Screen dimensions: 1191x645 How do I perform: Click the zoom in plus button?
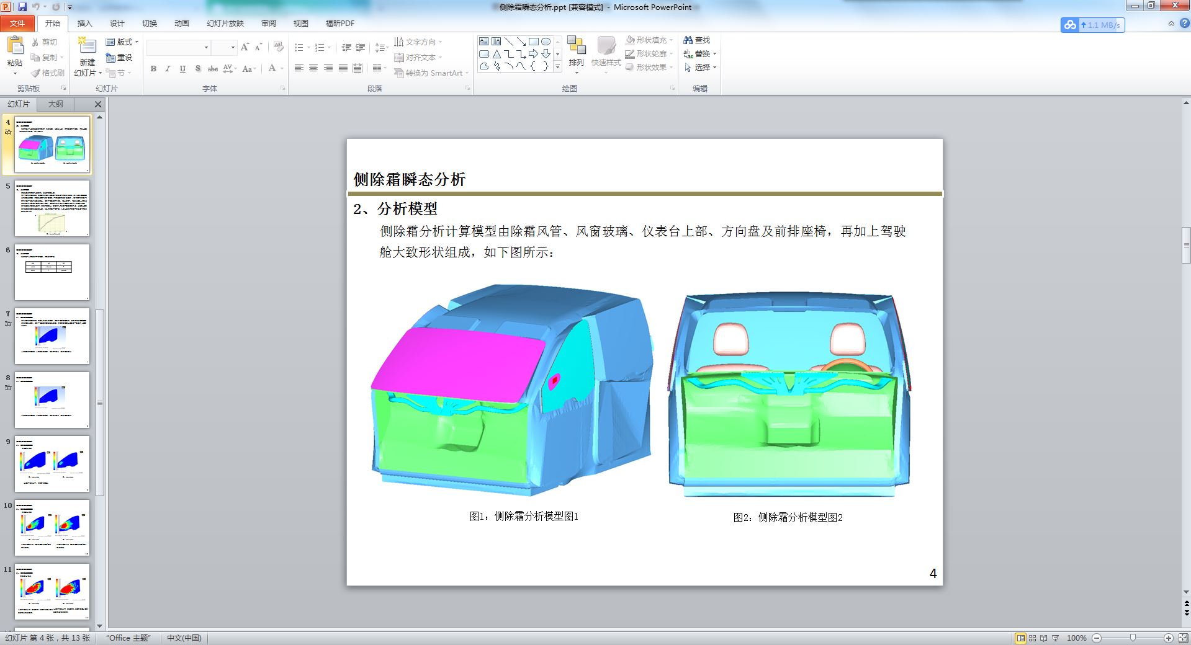point(1169,638)
